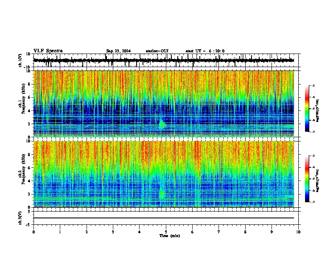Click the time axis end tick label "10"
The height and width of the screenshot is (260, 336).
298,232
